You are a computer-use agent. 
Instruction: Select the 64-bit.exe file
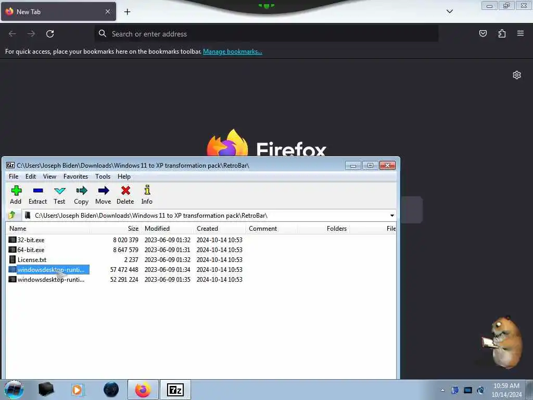pyautogui.click(x=31, y=250)
